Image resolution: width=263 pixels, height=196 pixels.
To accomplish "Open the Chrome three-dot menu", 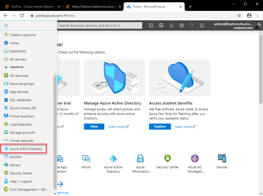I will coord(257,16).
